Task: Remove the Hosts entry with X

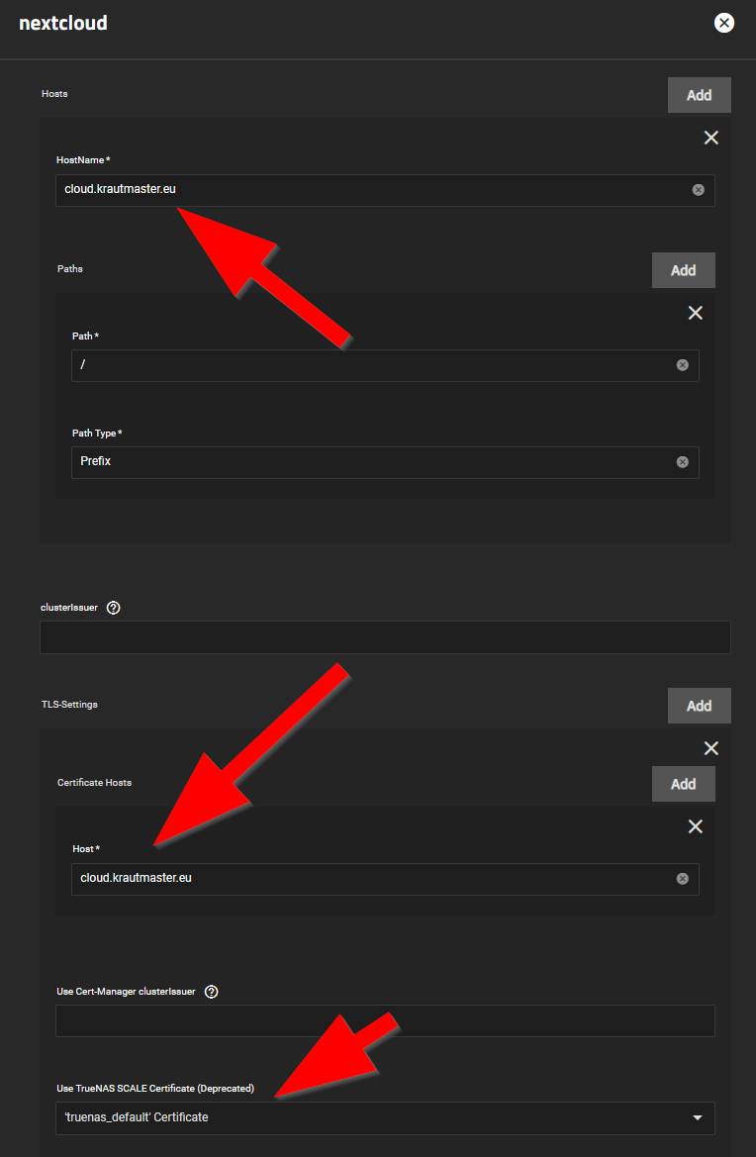Action: click(711, 138)
